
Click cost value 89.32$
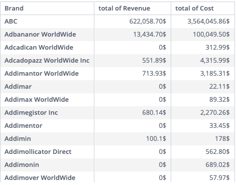(219, 99)
